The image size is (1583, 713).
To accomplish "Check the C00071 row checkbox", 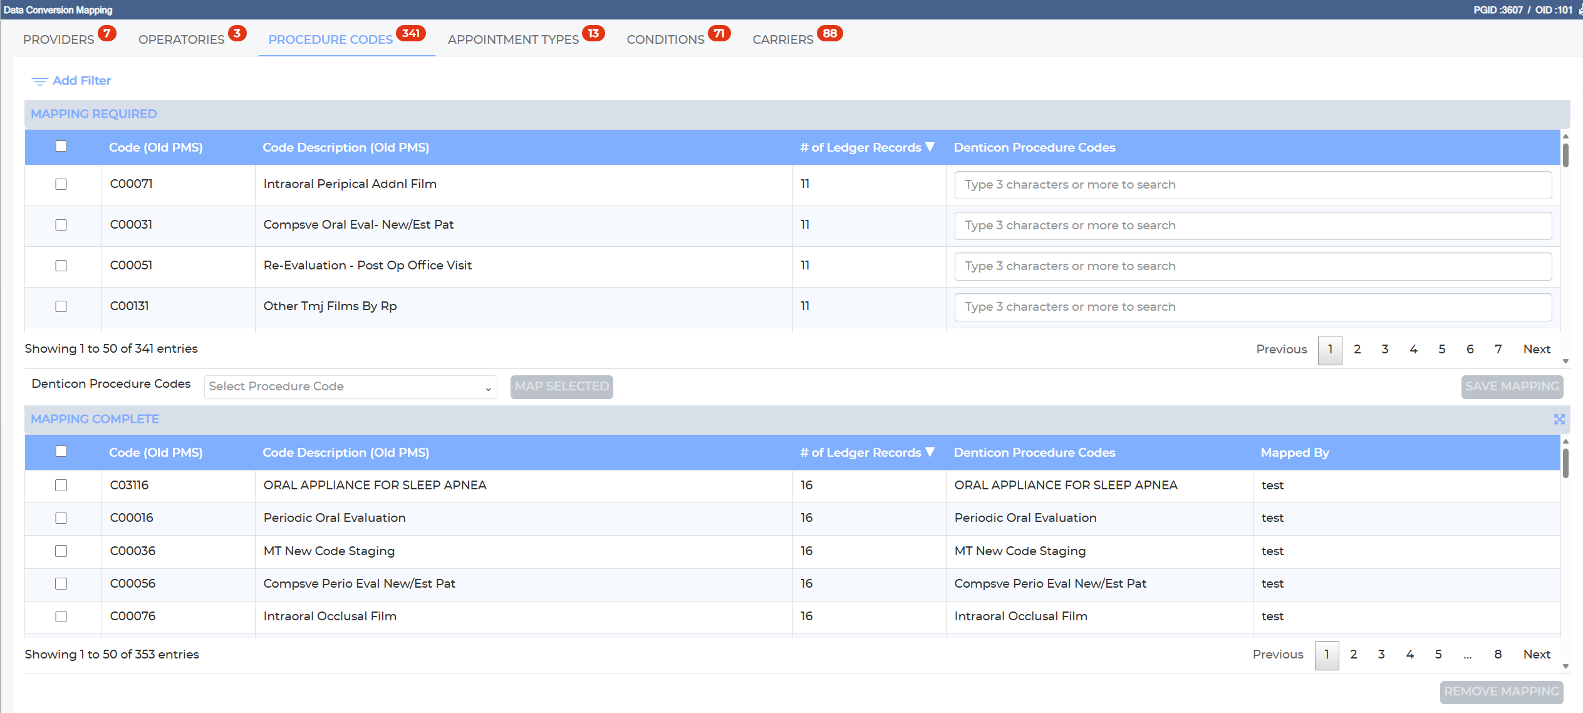I will (61, 184).
